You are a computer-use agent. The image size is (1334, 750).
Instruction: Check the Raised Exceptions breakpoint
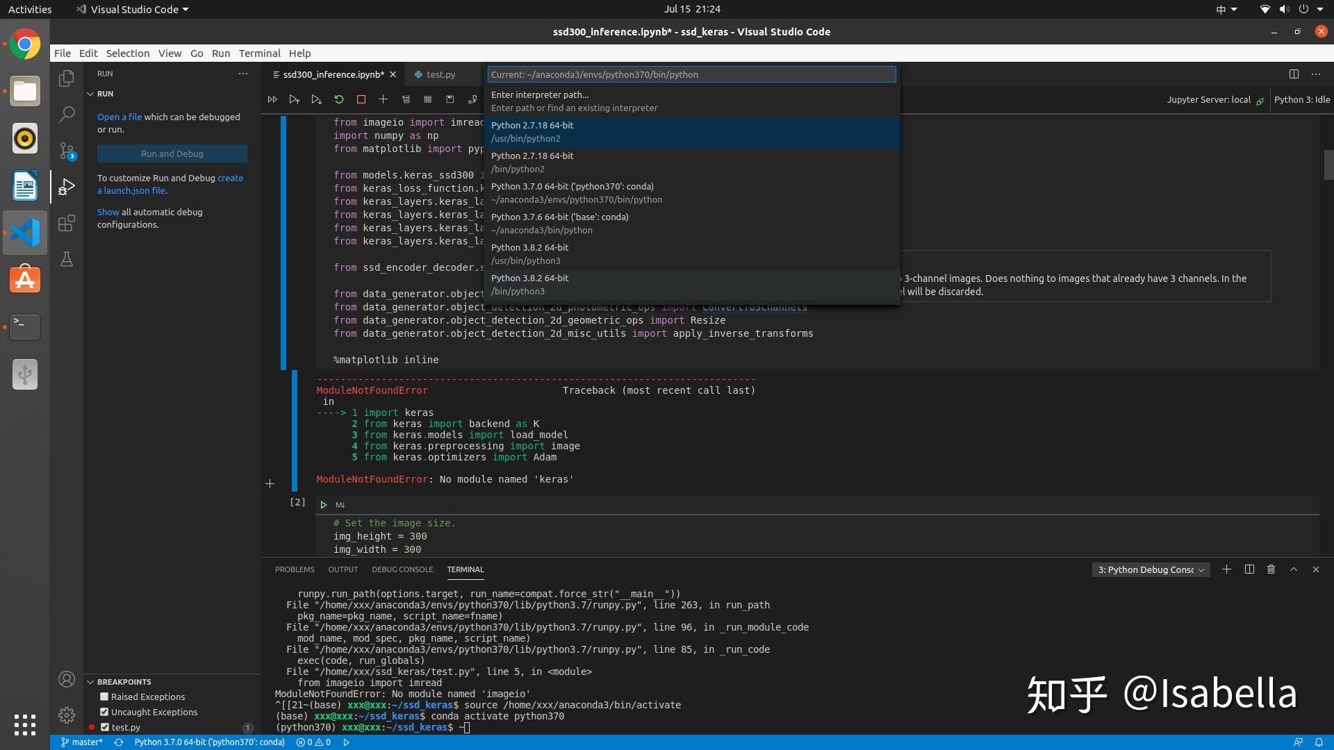point(104,697)
